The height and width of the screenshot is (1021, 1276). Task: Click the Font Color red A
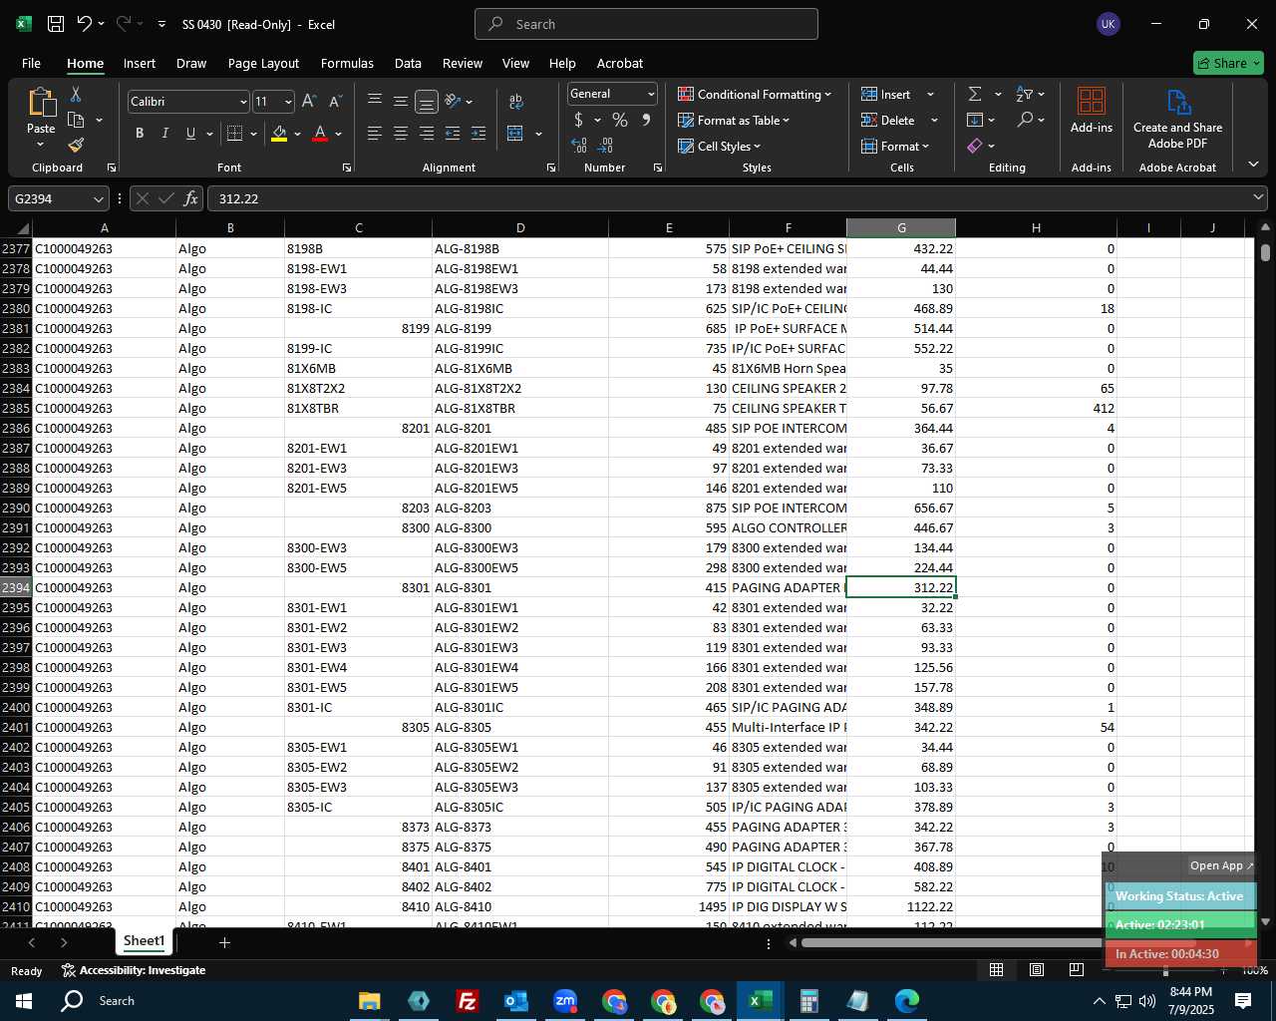[320, 134]
